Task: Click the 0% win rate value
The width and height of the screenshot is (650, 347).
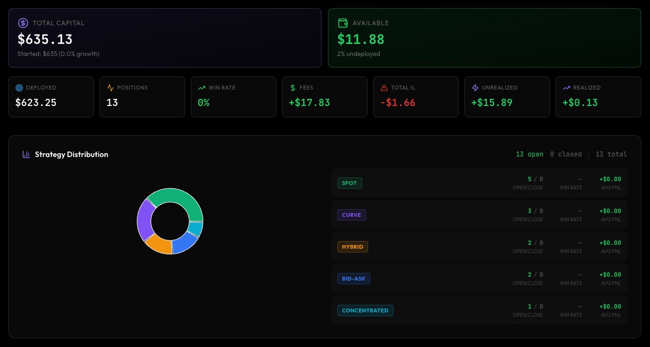Action: pos(203,103)
